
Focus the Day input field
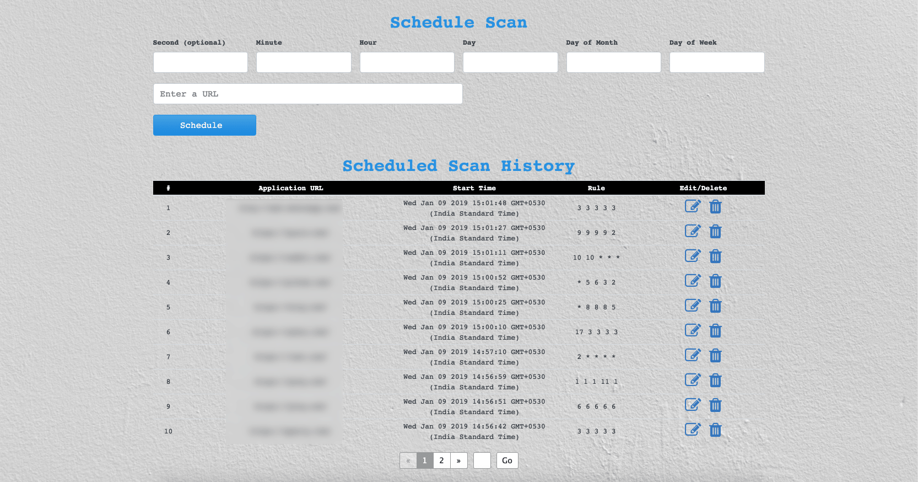click(510, 62)
